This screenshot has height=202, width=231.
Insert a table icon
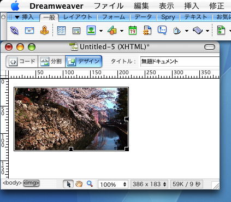tap(61, 31)
